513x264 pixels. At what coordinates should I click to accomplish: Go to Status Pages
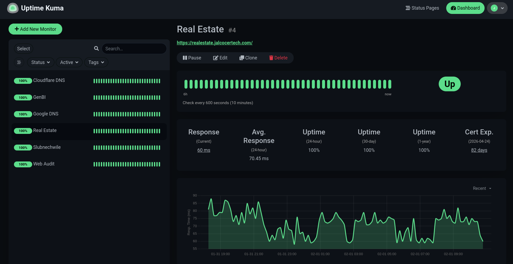422,8
